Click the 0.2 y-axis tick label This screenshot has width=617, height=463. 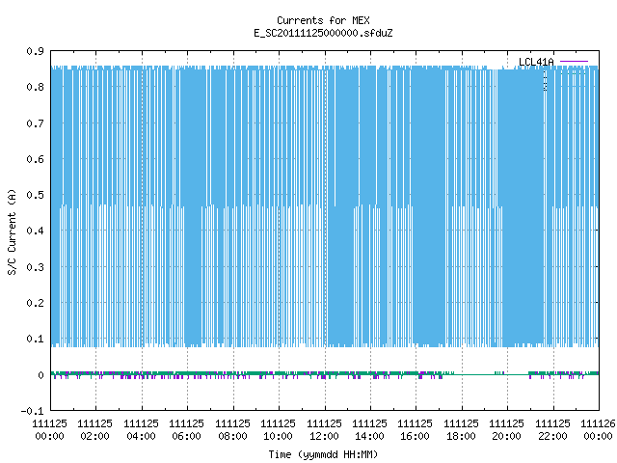36,303
